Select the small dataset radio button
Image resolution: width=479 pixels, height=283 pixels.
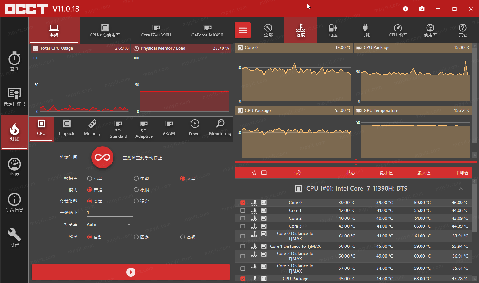90,179
